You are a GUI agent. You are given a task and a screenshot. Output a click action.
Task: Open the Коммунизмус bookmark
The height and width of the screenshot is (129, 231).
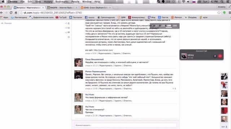[x=136, y=18]
